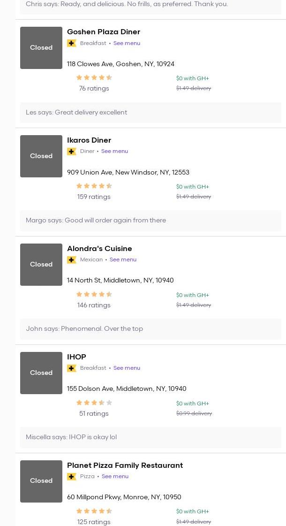Click IHOP star rating
The image size is (286, 526).
click(94, 403)
